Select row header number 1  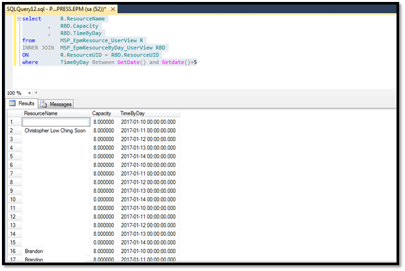[12, 122]
